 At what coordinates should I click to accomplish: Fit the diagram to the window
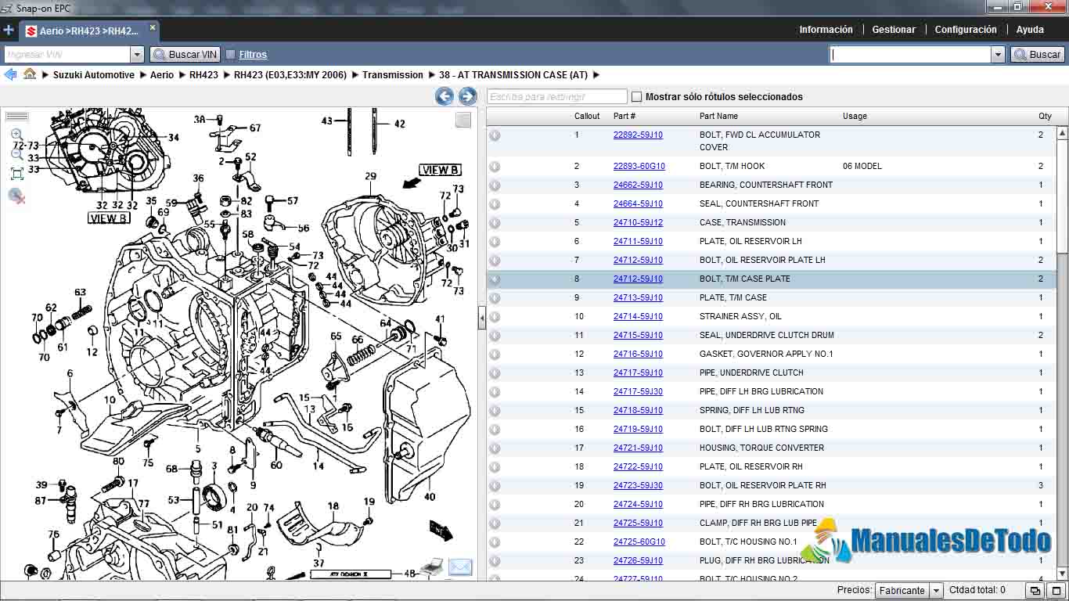17,174
